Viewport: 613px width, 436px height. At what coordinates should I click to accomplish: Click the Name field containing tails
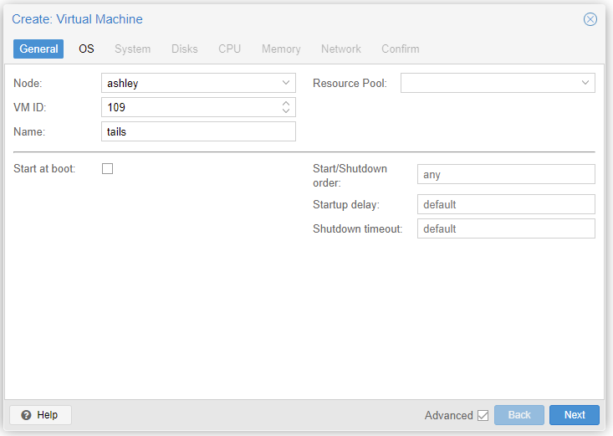pos(198,131)
